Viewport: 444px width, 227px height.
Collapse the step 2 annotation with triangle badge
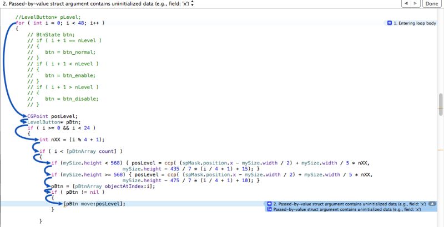(x=432, y=204)
